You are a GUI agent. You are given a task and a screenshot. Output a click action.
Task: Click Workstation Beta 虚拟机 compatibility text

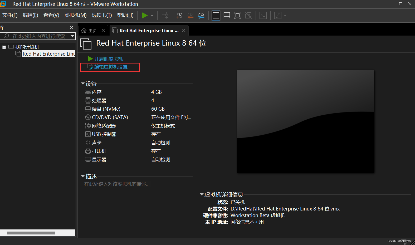click(258, 215)
